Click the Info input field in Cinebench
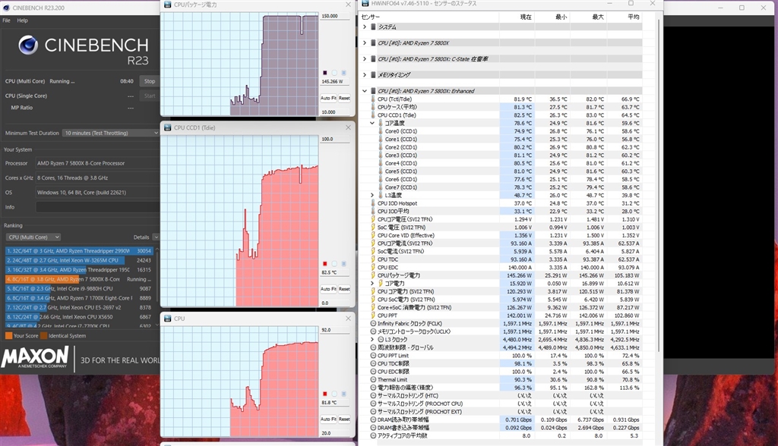 point(97,207)
